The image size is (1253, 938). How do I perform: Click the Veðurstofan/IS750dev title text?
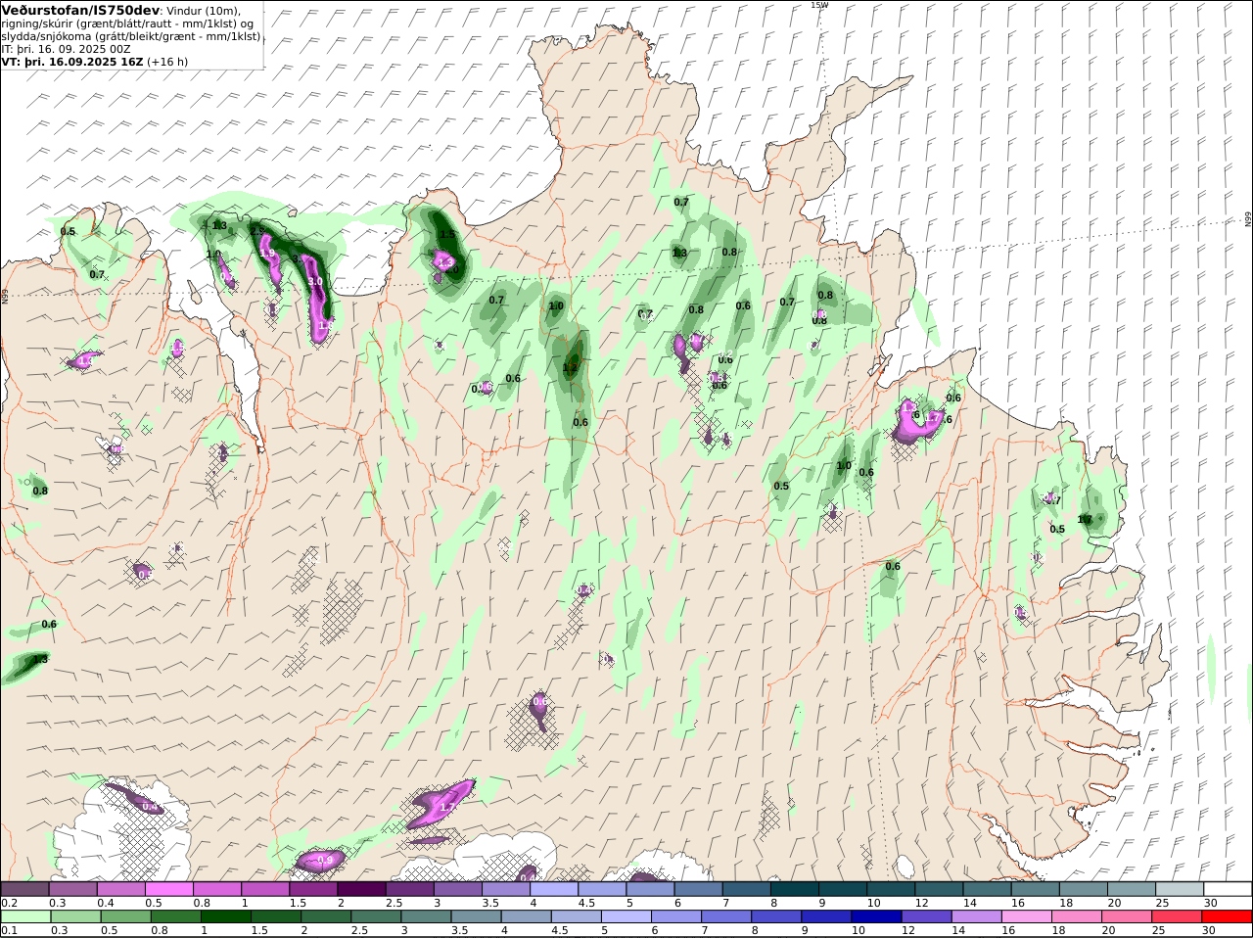point(80,10)
